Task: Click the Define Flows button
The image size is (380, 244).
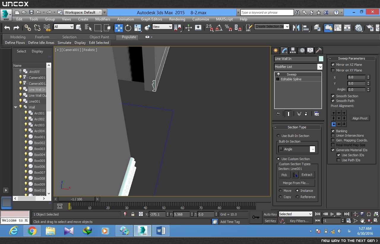Action: [x=15, y=43]
